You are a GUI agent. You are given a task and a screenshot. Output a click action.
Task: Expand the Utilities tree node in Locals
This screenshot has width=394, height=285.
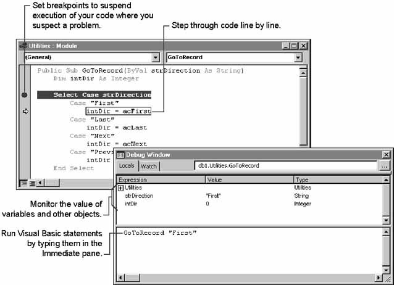(x=120, y=187)
